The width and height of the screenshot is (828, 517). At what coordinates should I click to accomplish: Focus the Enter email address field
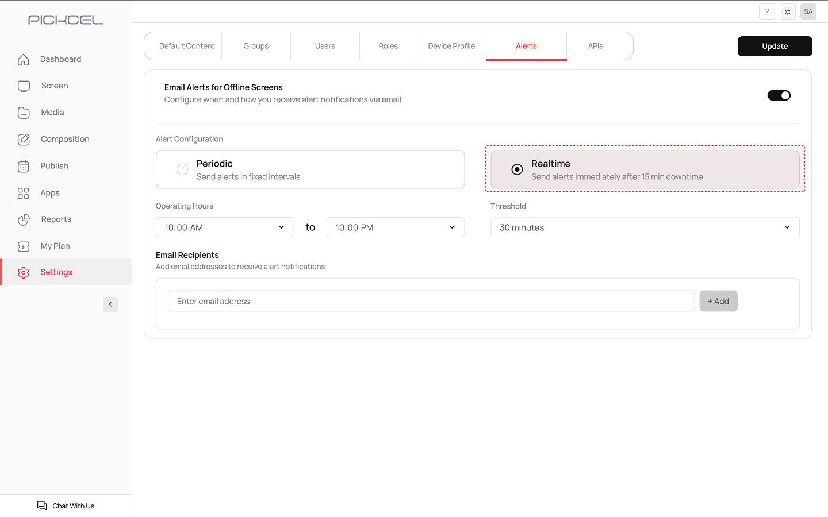pos(431,301)
